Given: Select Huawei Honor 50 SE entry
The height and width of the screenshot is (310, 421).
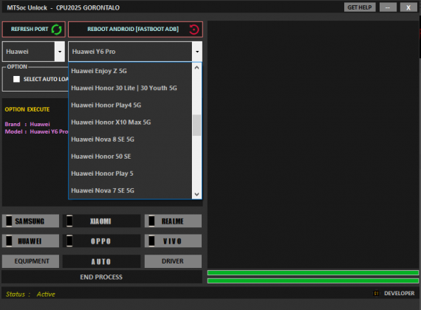Looking at the screenshot, I should tap(130, 156).
